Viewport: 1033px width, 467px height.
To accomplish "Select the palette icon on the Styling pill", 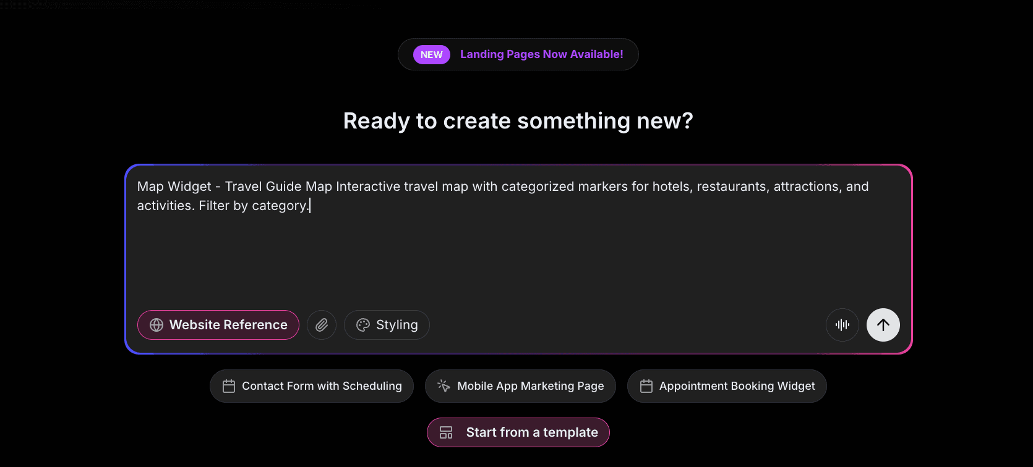I will (x=362, y=324).
